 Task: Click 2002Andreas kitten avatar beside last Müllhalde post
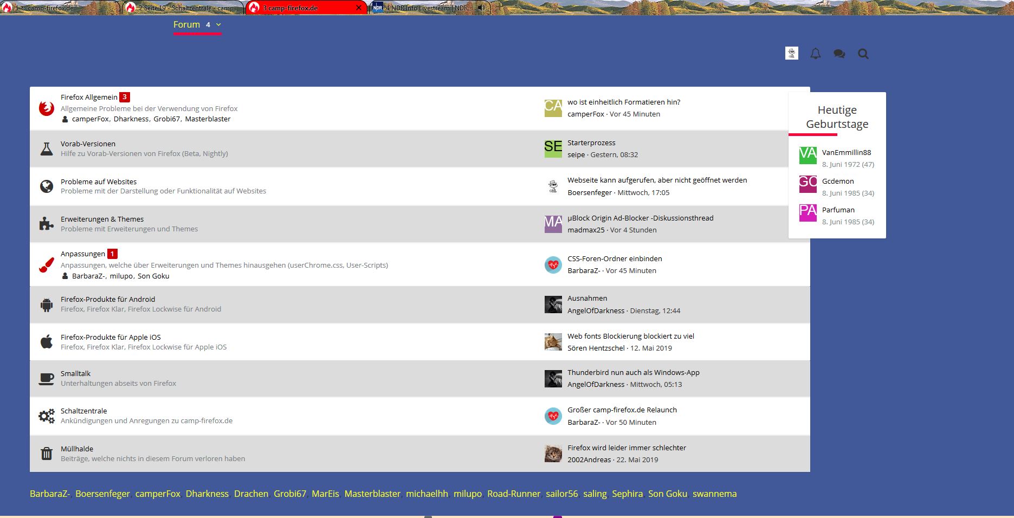(x=553, y=454)
